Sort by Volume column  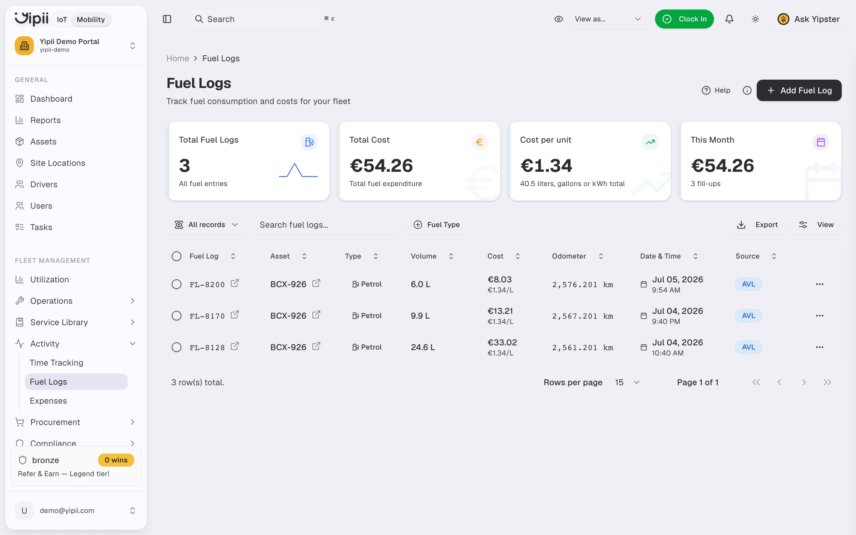tap(432, 256)
